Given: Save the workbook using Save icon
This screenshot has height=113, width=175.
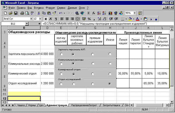Looking at the screenshot, I should click(x=16, y=13).
